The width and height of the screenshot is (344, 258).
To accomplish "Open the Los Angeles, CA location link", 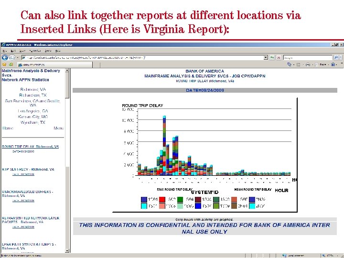I will pos(33,111).
